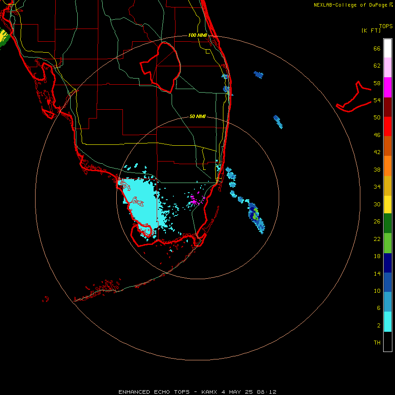Click the 50 NMI range ring label
This screenshot has height=395, width=395.
[197, 116]
